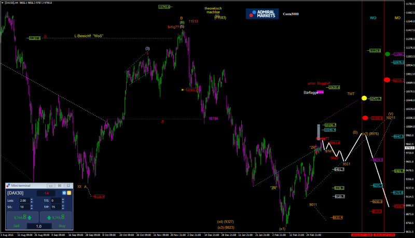Click the yellow circle marker near TWT

pos(365,98)
